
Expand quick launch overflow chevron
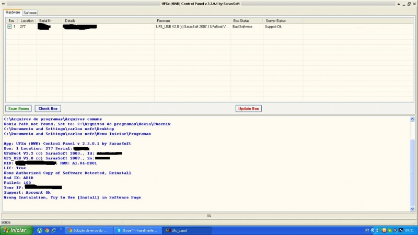[x=61, y=229]
